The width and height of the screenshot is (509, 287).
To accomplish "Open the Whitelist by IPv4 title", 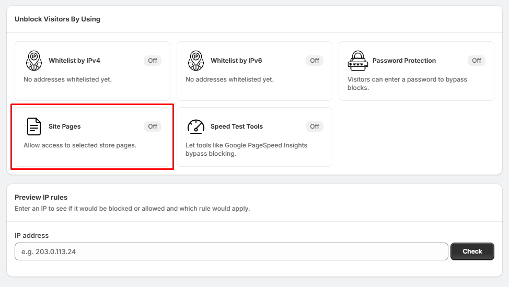I will (x=74, y=61).
